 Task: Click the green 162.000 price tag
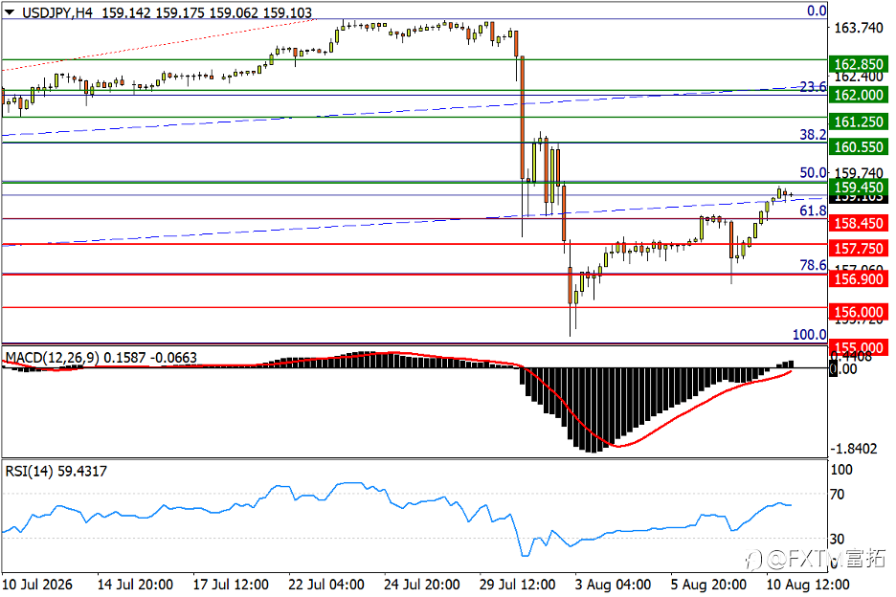point(859,95)
